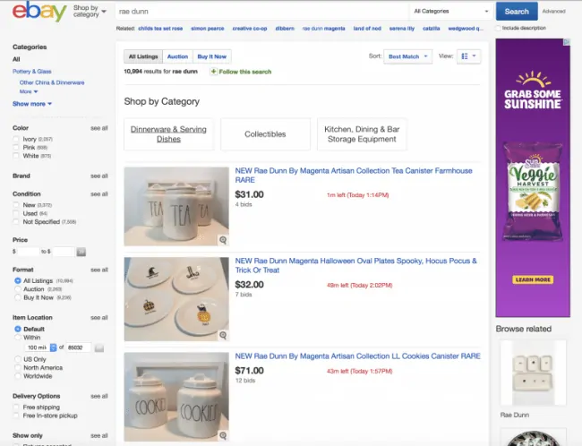Submit the zip code location button
Image resolution: width=582 pixels, height=446 pixels.
pyautogui.click(x=99, y=348)
